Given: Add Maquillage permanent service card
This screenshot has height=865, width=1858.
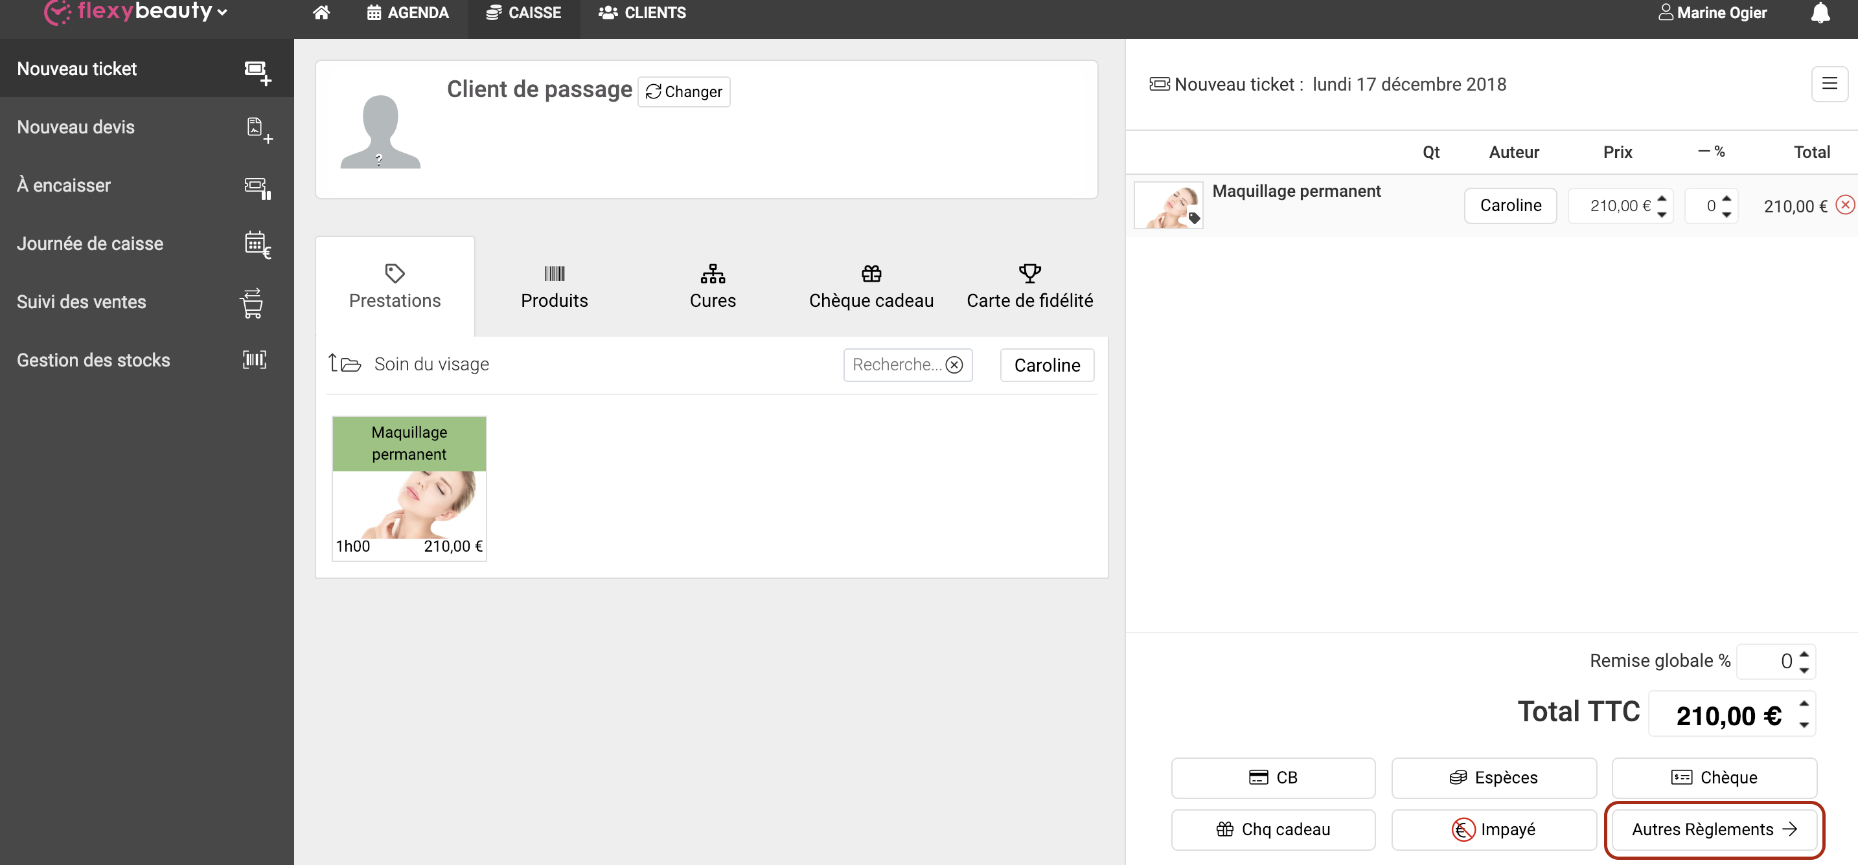Looking at the screenshot, I should tap(409, 488).
